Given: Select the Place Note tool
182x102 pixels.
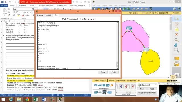Looking at the screenshot, I should tap(177, 29).
